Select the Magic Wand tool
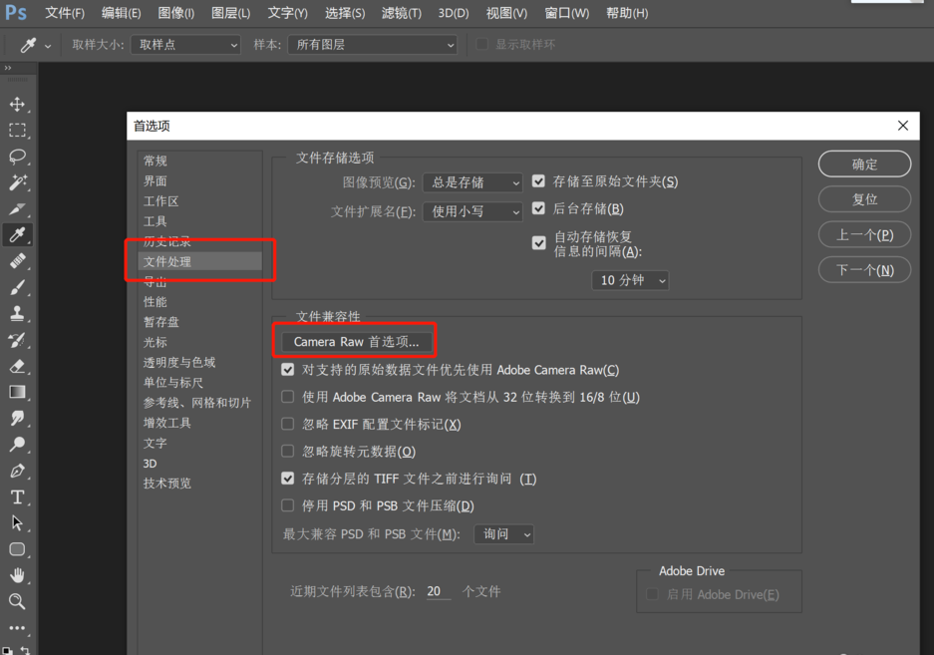The height and width of the screenshot is (655, 934). tap(17, 182)
